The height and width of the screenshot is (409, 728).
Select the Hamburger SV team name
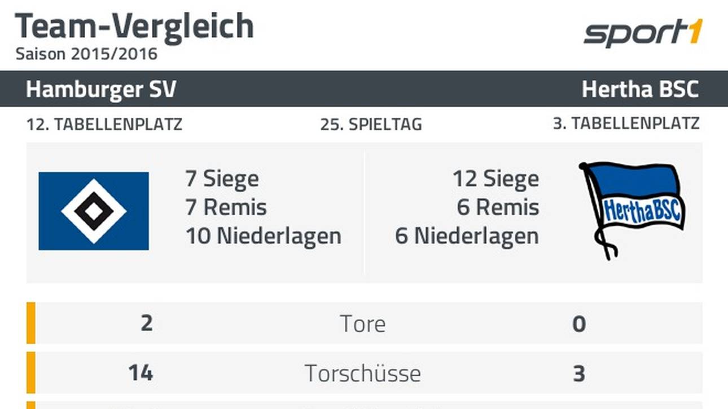[x=101, y=90]
